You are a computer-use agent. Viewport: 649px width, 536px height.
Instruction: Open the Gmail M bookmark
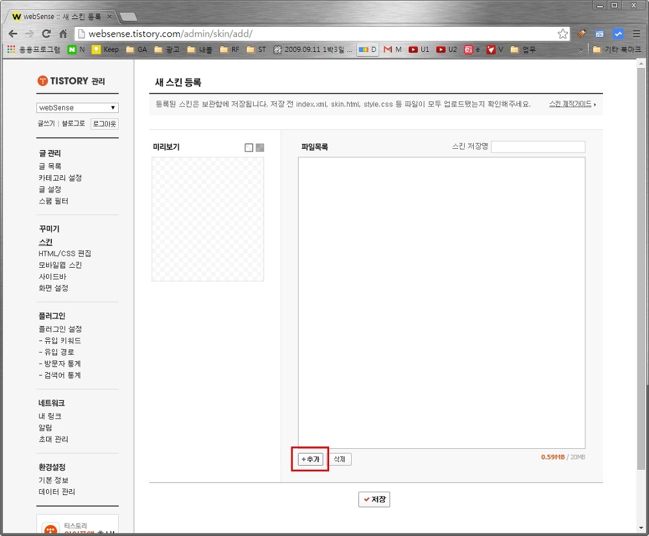click(393, 50)
